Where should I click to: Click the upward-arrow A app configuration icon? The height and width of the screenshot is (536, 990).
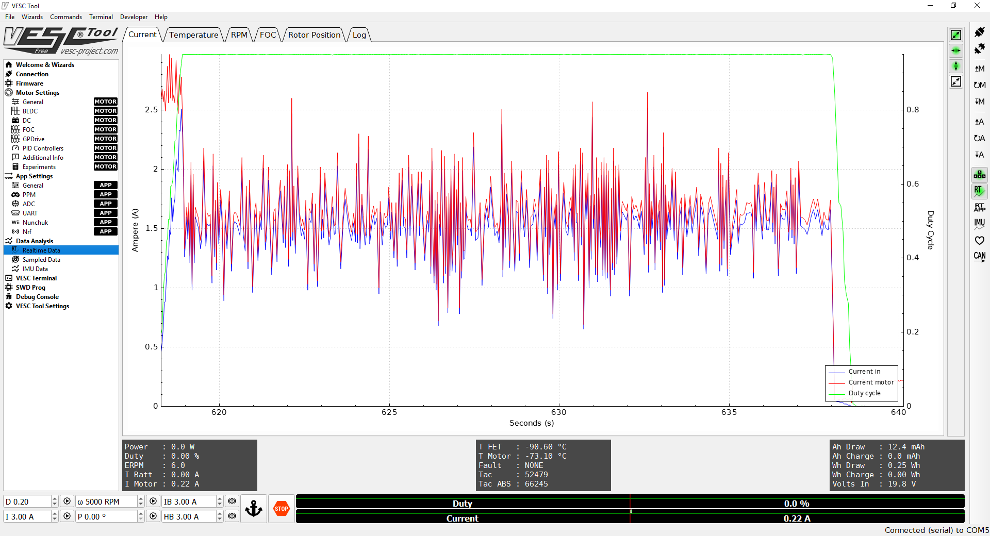[979, 122]
